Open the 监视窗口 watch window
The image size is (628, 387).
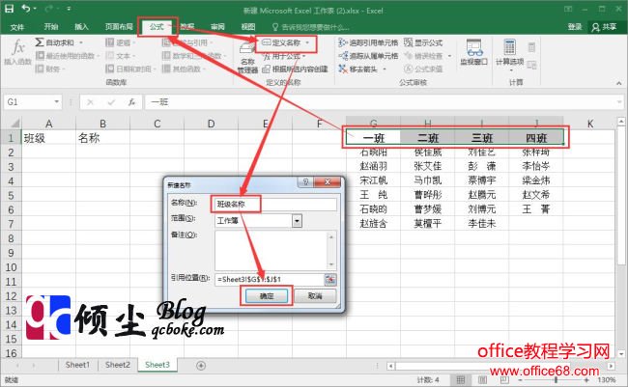[x=474, y=52]
